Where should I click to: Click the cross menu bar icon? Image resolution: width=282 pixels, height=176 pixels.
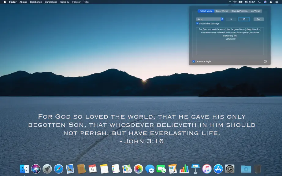(230, 2)
